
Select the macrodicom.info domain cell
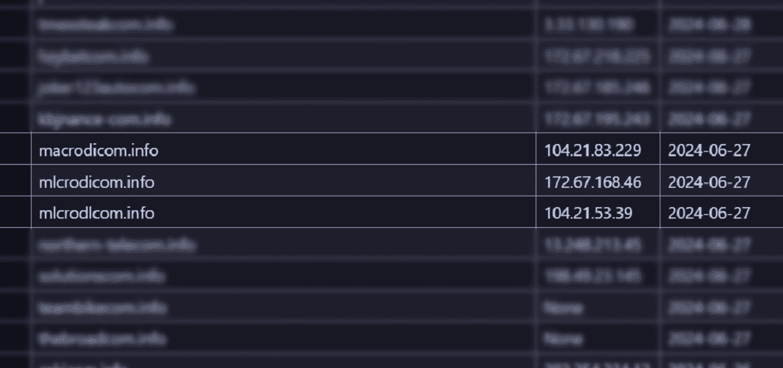click(283, 149)
